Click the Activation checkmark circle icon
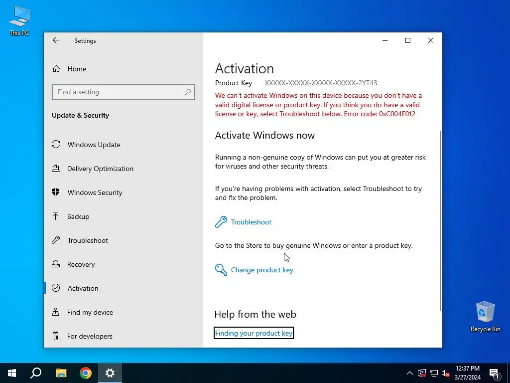510x383 pixels. (56, 288)
